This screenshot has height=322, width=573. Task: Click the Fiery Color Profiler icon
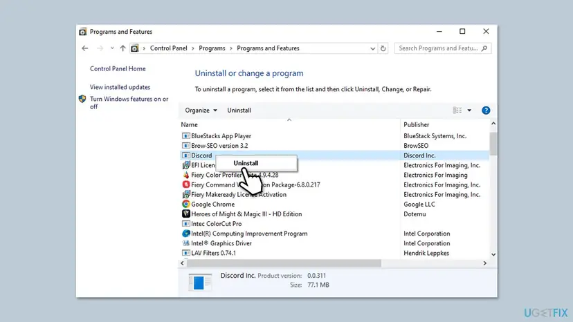[185, 176]
